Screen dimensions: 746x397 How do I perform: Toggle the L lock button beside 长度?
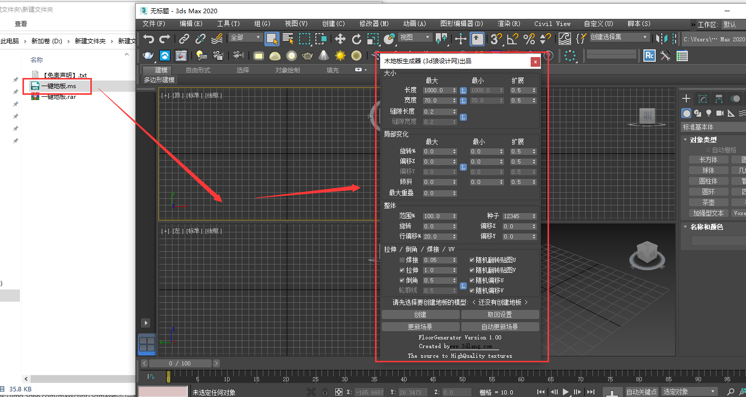tap(463, 90)
